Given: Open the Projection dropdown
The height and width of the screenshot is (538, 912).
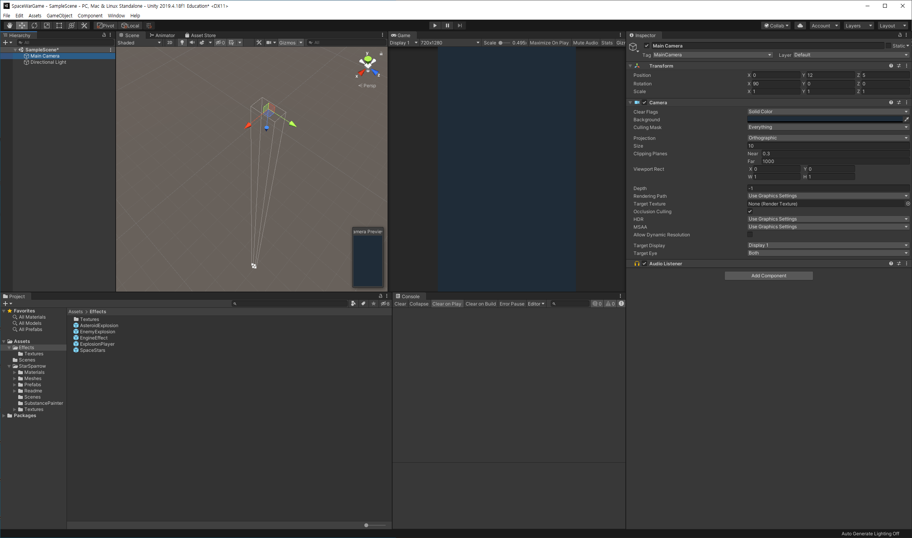Looking at the screenshot, I should pos(827,138).
